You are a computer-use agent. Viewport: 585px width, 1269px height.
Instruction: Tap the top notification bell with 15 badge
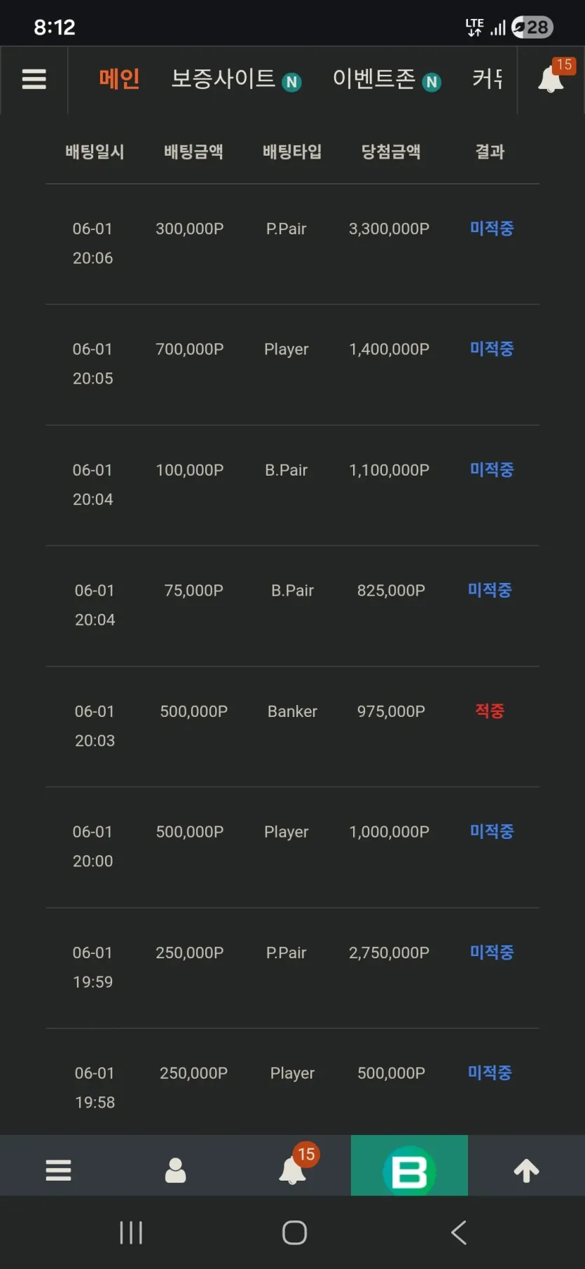tap(551, 79)
